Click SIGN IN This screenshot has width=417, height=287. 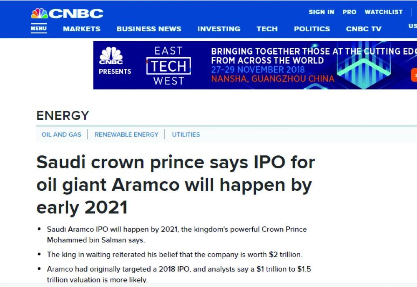(321, 12)
